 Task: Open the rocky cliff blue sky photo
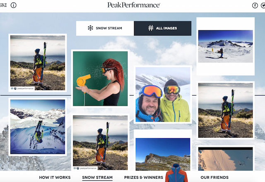163,154
